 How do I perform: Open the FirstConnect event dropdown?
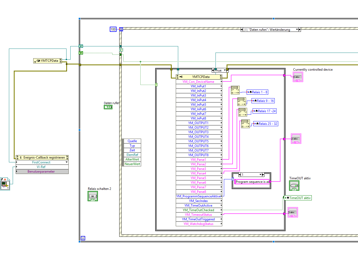[67, 162]
